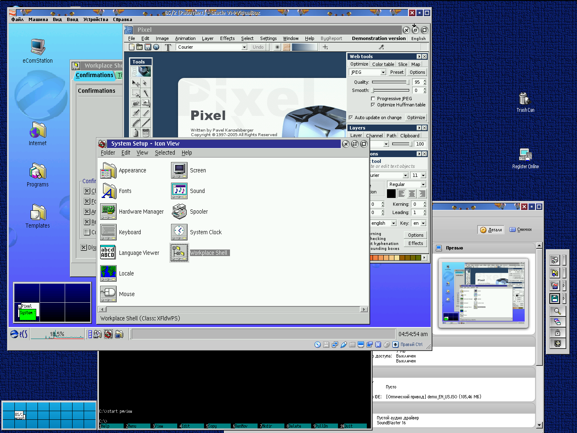Open the System Clock icon
This screenshot has height=433, width=577.
coord(179,232)
